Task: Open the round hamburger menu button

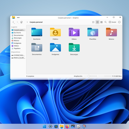Action: click(119, 22)
